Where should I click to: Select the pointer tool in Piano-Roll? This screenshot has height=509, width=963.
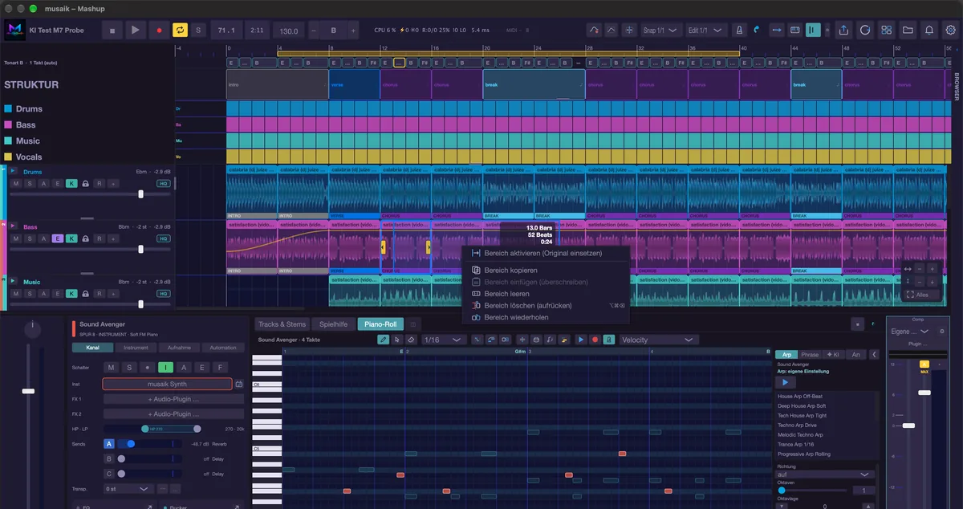(x=397, y=340)
